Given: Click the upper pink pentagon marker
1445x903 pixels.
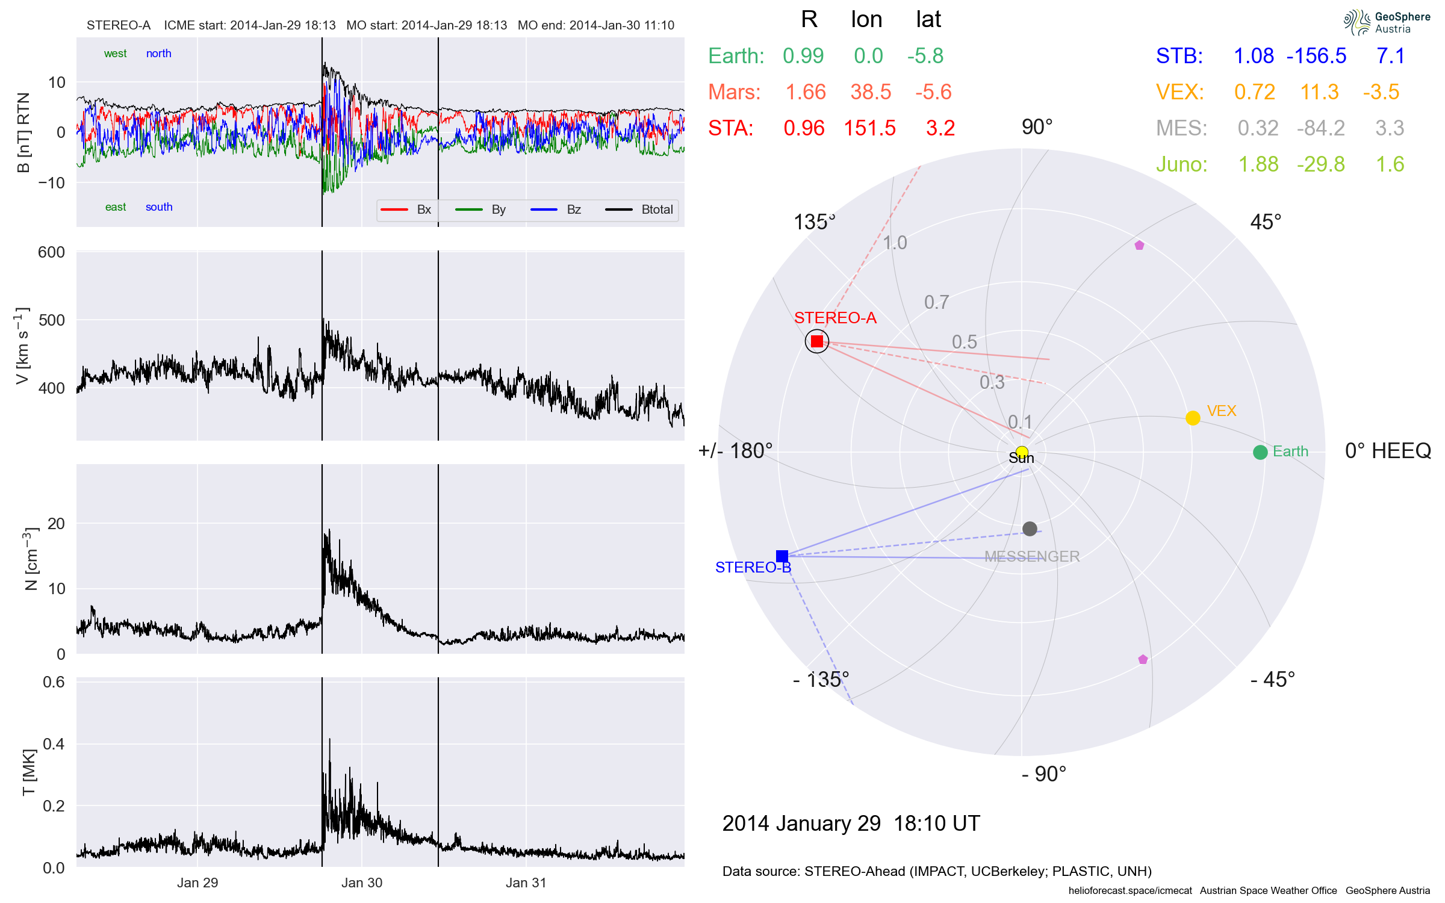Looking at the screenshot, I should point(1139,245).
